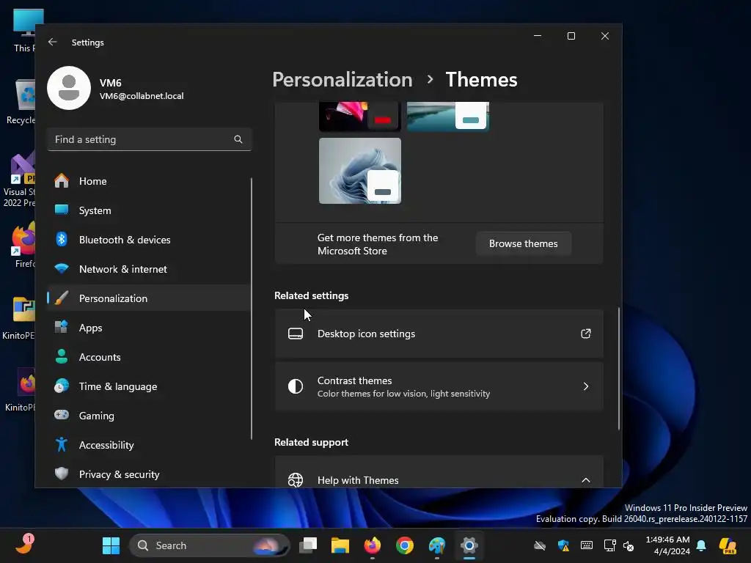751x563 pixels.
Task: Open Accessibility settings
Action: click(148, 445)
